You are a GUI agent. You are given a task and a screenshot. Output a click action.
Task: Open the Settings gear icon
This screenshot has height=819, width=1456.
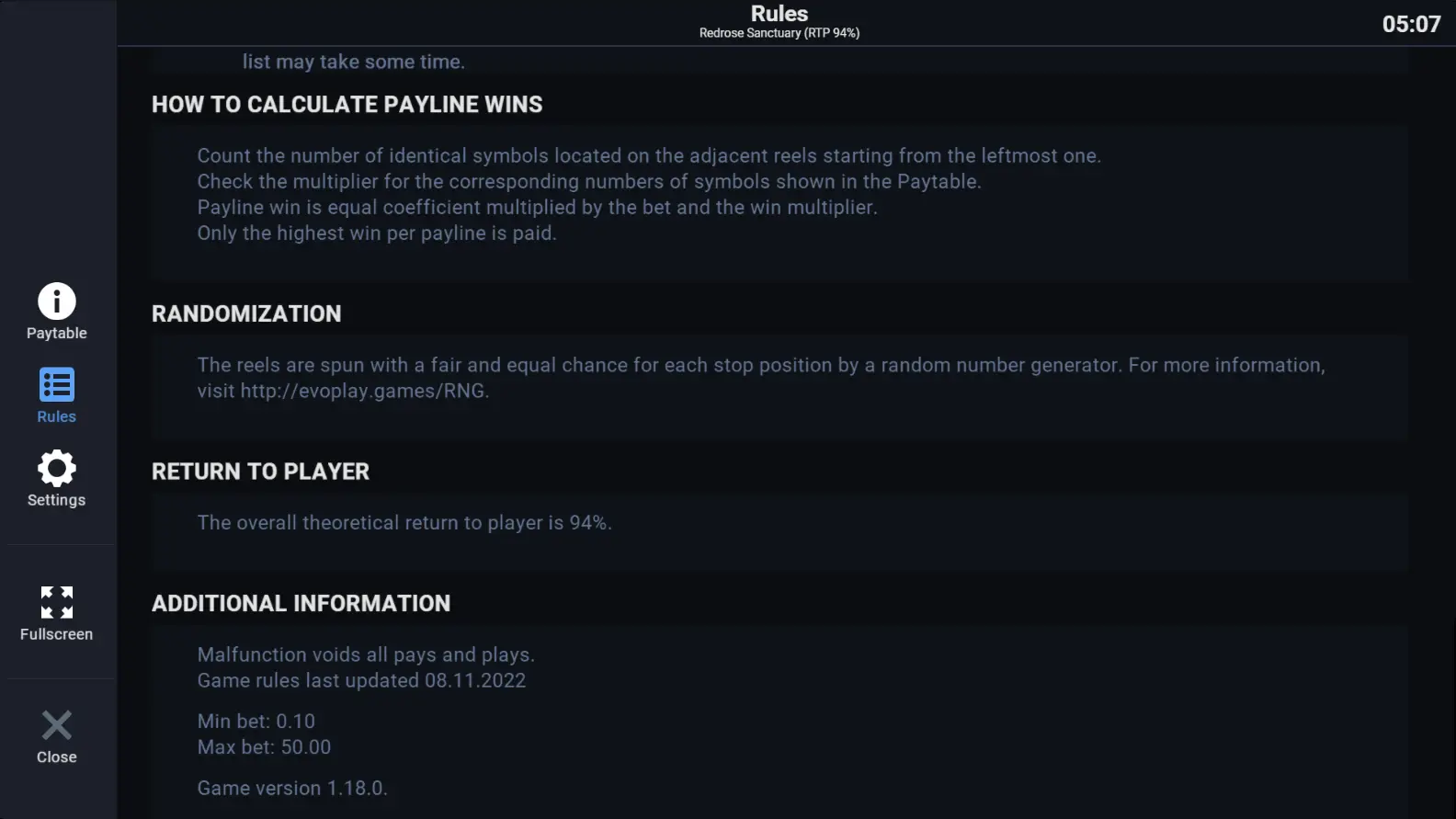coord(57,468)
